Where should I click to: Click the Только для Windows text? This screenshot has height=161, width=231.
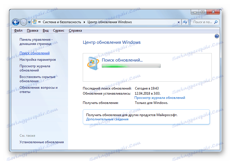151,103
